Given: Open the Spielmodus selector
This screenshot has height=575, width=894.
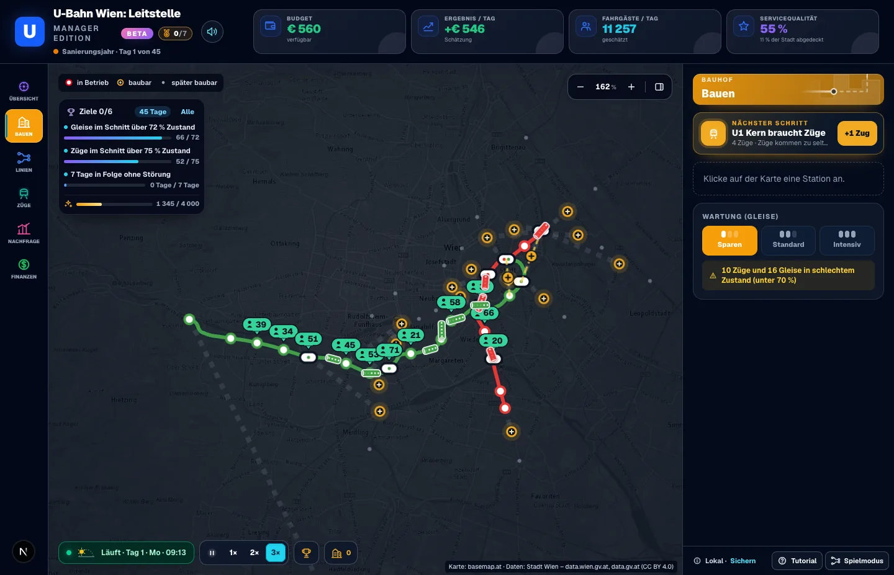Looking at the screenshot, I should pyautogui.click(x=857, y=561).
